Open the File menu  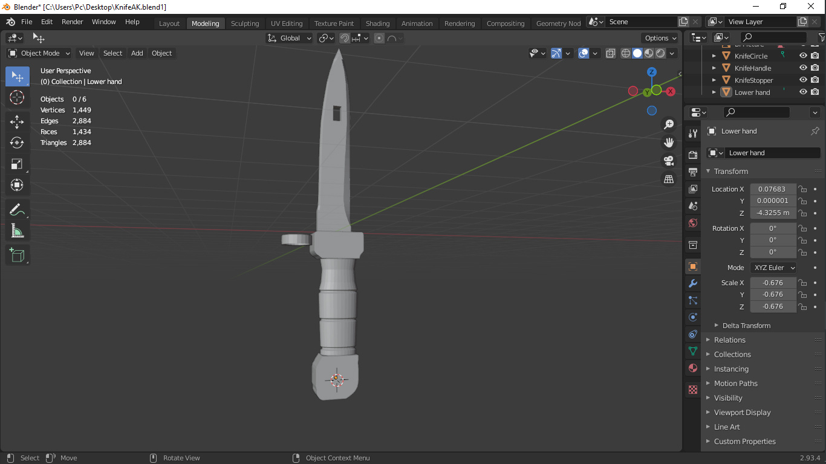coord(27,22)
